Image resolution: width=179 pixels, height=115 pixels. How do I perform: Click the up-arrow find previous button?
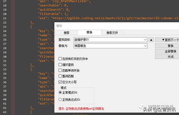[151, 40]
